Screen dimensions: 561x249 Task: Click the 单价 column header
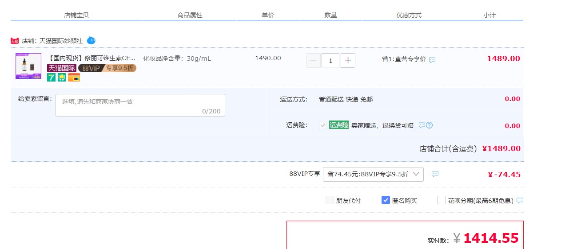click(268, 15)
